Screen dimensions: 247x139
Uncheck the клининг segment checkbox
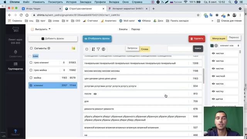coord(31,85)
